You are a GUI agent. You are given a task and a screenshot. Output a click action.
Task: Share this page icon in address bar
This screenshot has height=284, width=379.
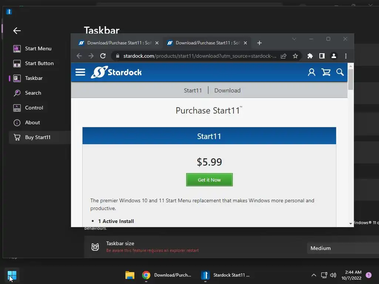coord(284,56)
